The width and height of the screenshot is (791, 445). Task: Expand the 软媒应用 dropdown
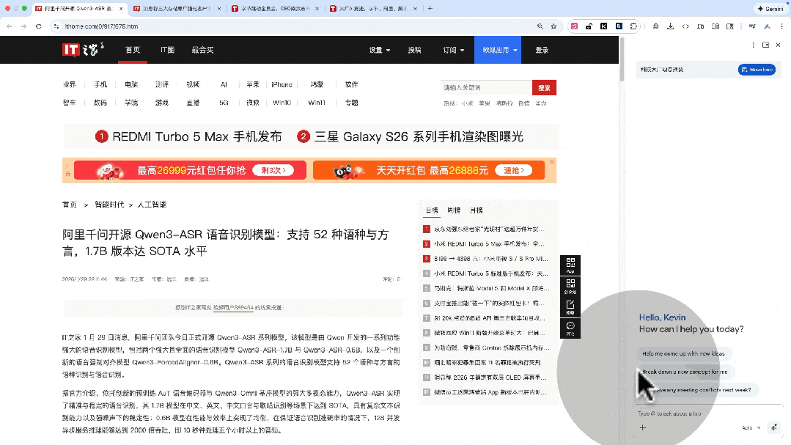pos(498,50)
